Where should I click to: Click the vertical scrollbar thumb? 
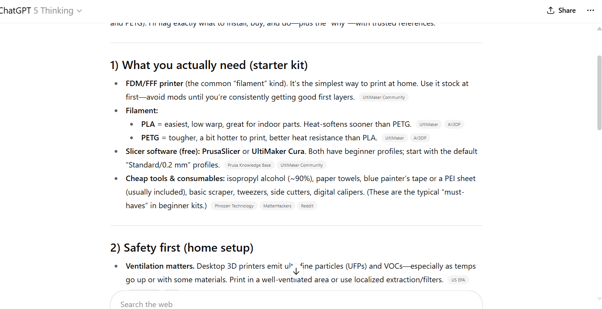(599, 93)
